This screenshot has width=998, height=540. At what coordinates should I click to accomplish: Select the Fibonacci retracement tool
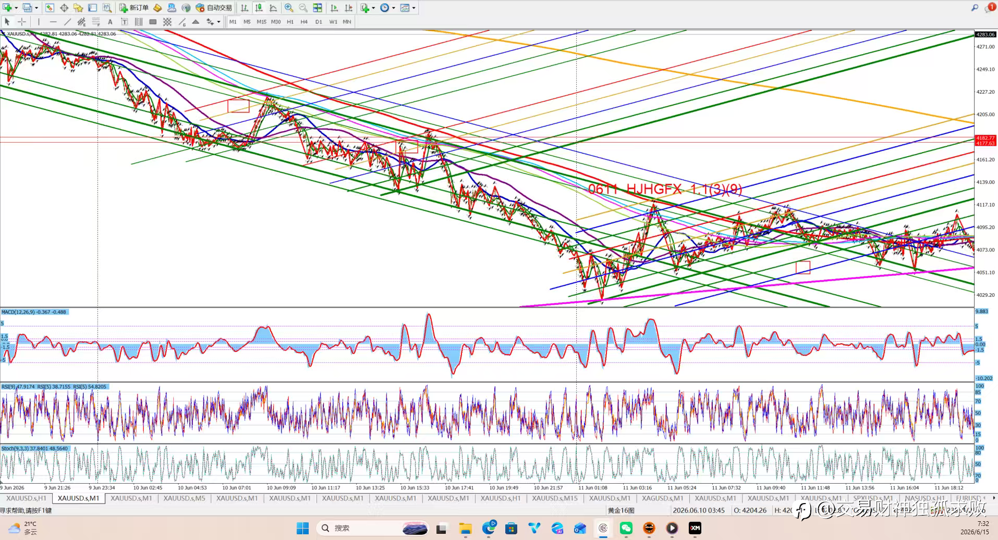click(x=96, y=22)
